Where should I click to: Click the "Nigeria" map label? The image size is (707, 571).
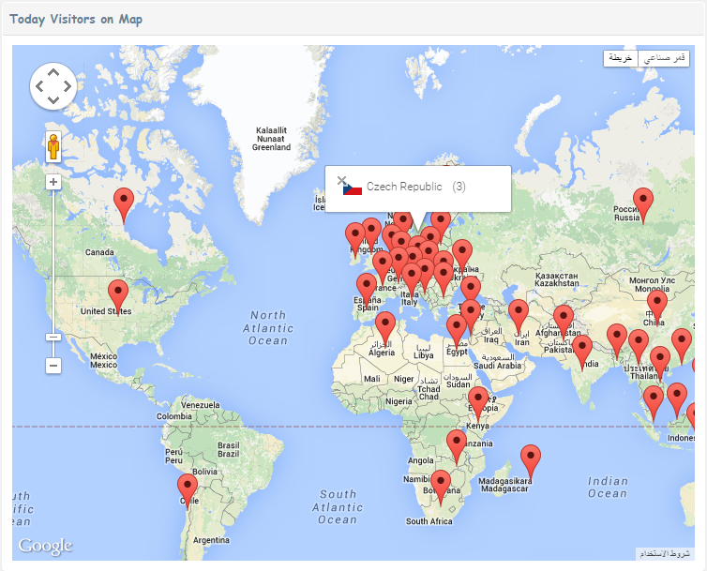click(x=399, y=401)
